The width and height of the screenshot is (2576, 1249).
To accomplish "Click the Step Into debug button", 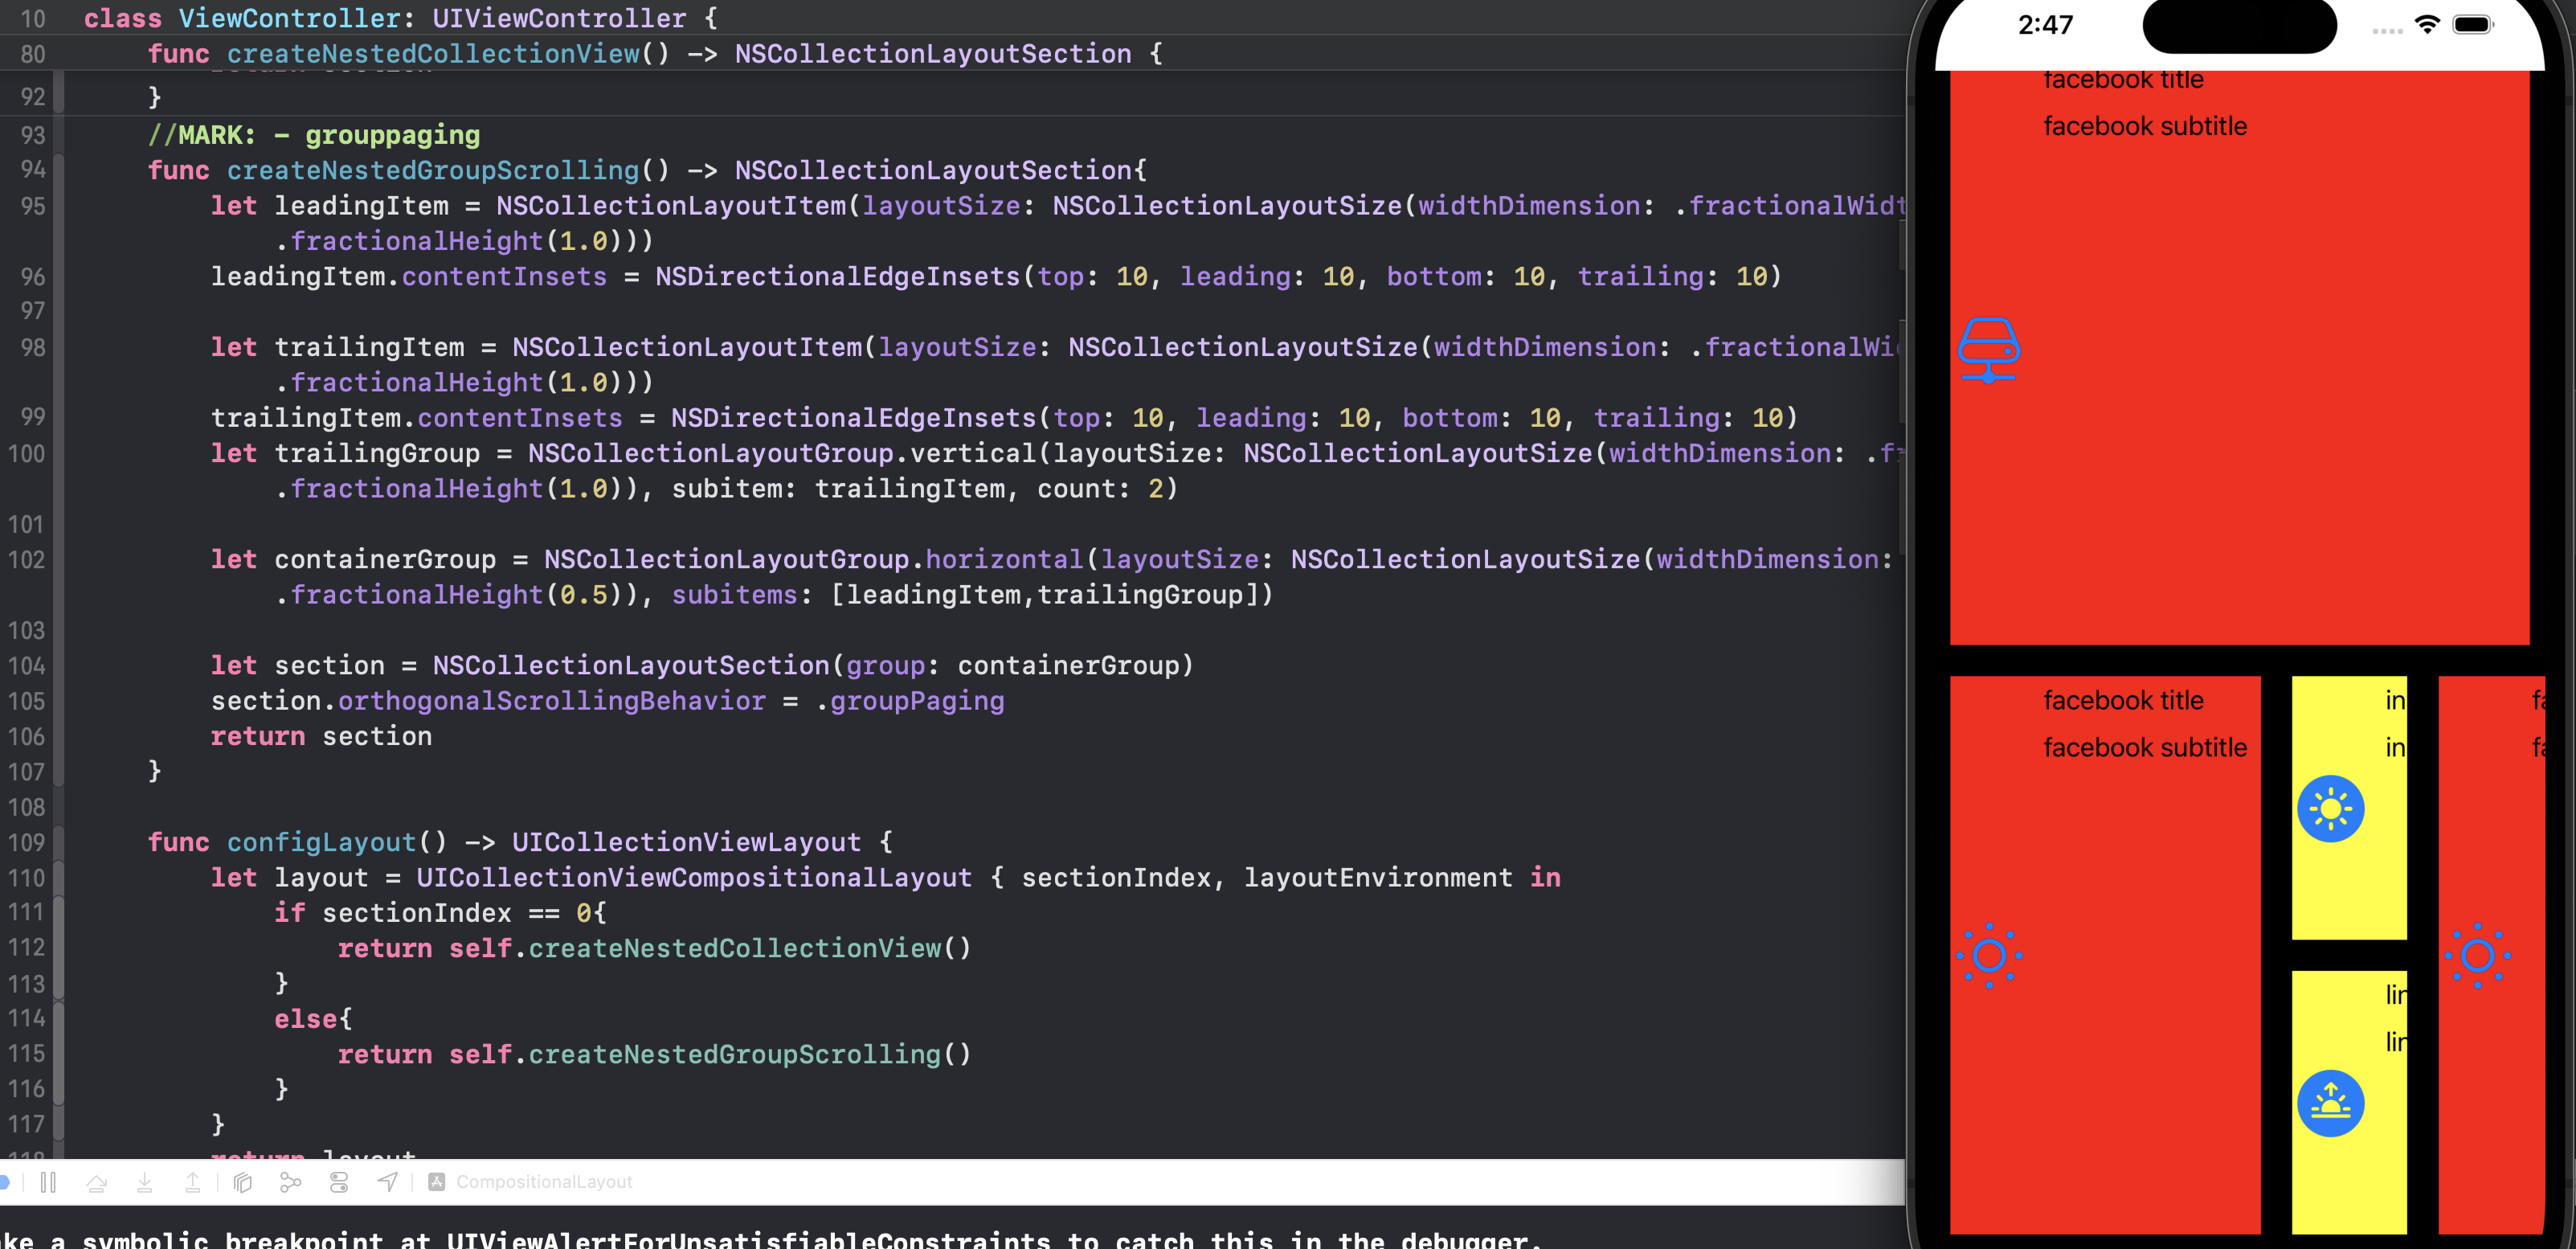I will coord(144,1182).
